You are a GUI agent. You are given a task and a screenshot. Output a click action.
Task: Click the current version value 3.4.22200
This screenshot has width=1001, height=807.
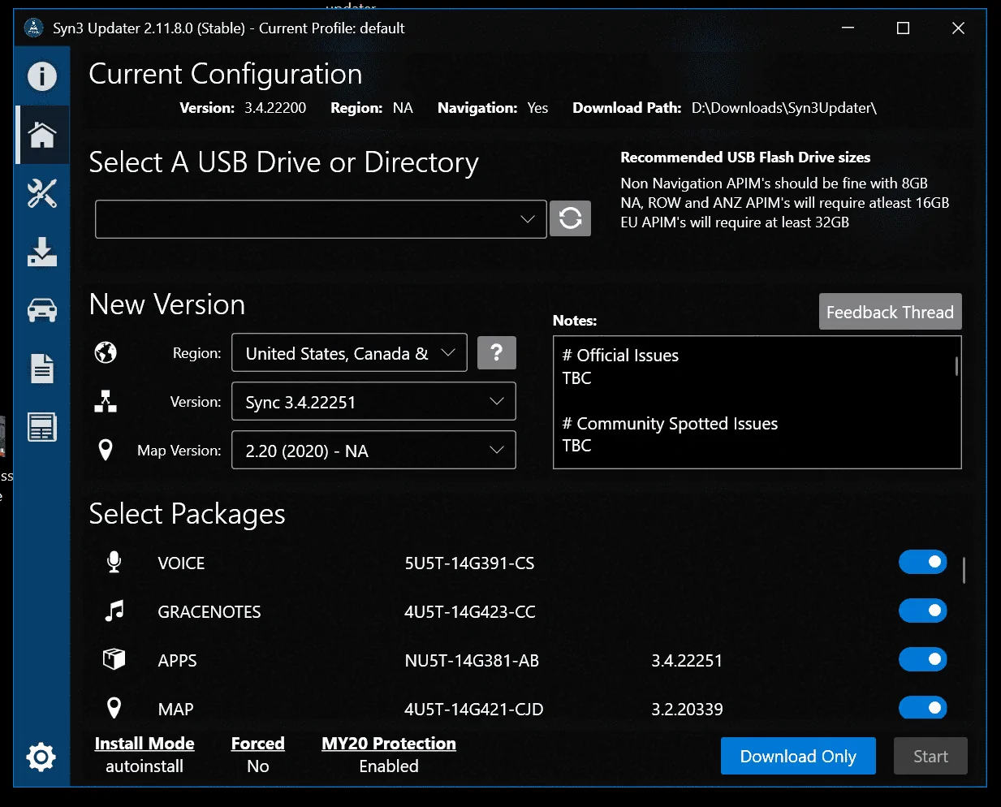click(x=275, y=108)
